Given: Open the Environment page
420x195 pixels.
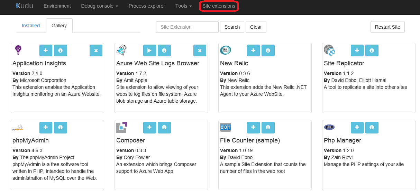Looking at the screenshot, I should coord(57,6).
